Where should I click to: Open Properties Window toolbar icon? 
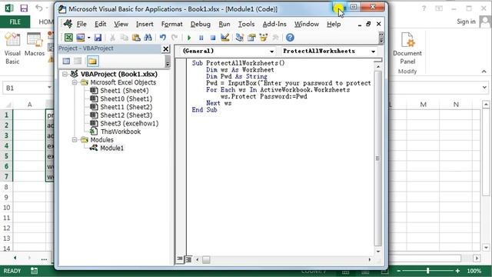coord(251,38)
